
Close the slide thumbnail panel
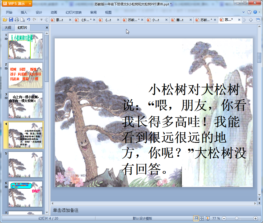point(47,28)
